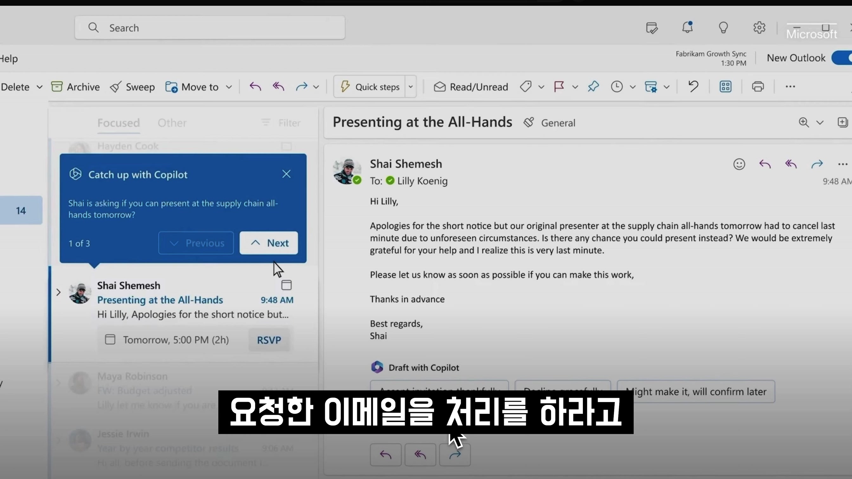Expand the Move to dropdown arrow
This screenshot has width=852, height=479.
pos(229,87)
